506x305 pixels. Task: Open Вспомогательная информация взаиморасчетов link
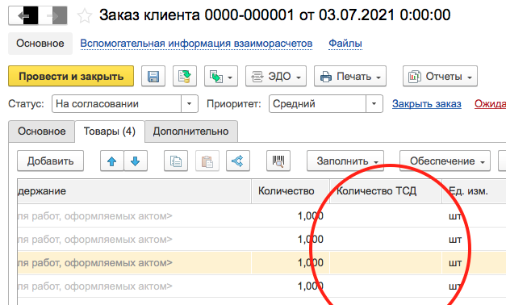coord(196,44)
